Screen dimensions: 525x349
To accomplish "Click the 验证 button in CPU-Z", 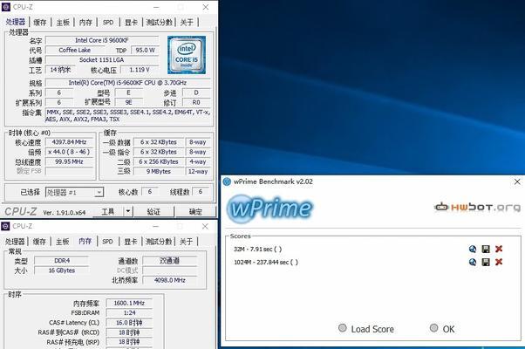I will pyautogui.click(x=153, y=212).
